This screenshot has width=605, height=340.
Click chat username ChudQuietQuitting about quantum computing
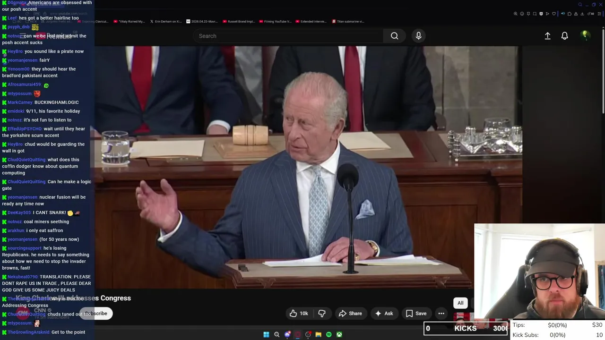[x=26, y=160]
